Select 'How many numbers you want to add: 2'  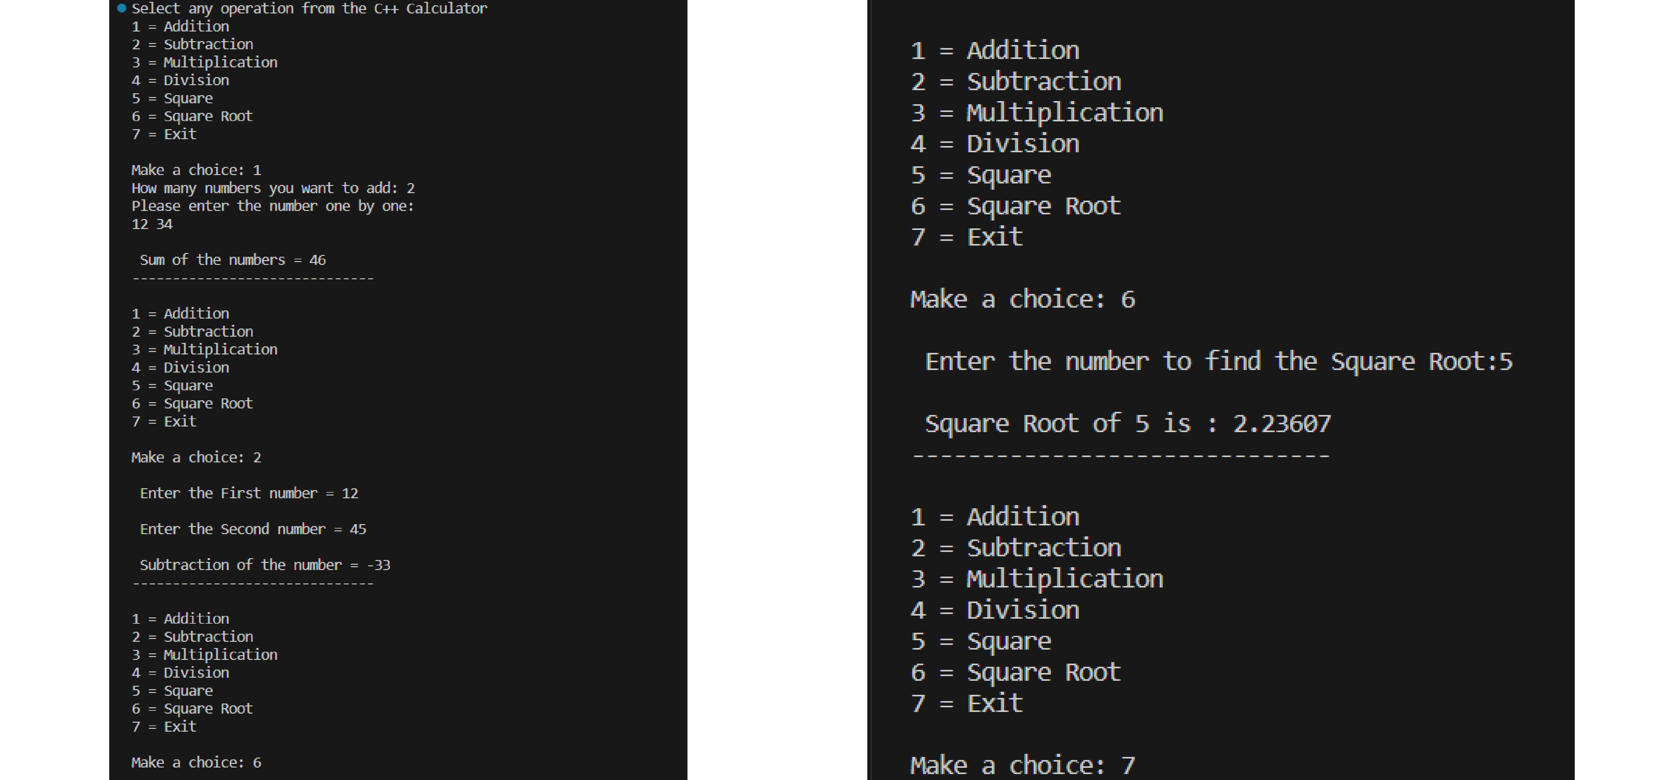pos(272,188)
